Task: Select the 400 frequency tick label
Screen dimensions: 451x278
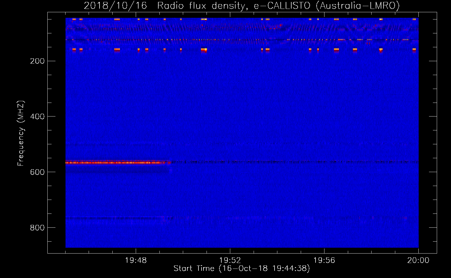Action: (37, 116)
